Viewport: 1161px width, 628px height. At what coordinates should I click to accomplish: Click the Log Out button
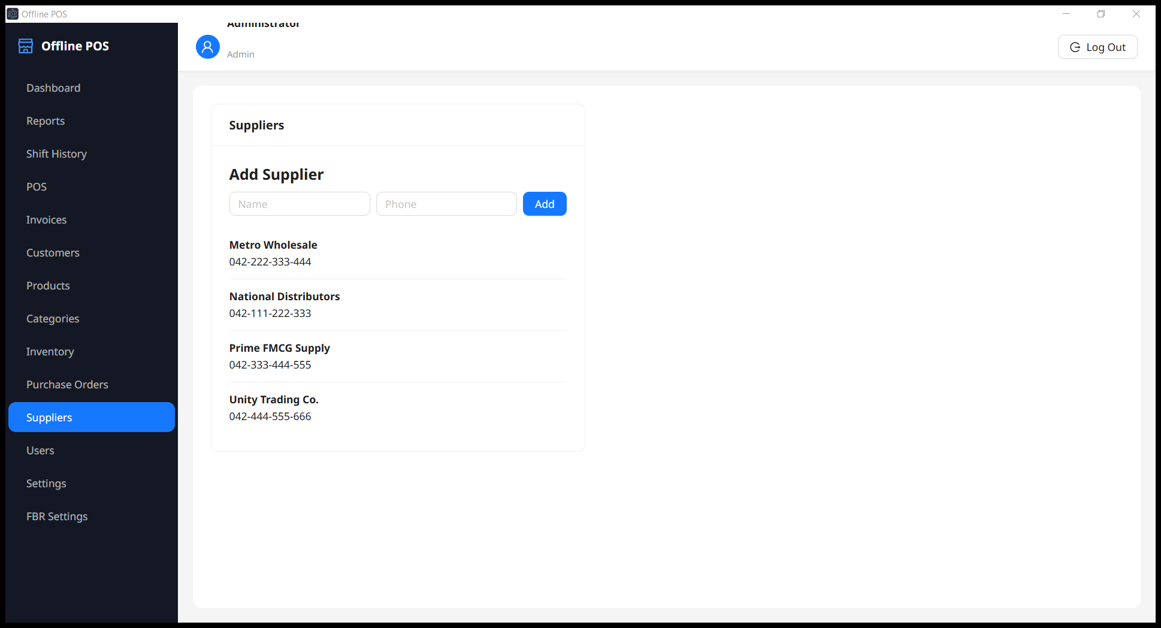[x=1097, y=47]
